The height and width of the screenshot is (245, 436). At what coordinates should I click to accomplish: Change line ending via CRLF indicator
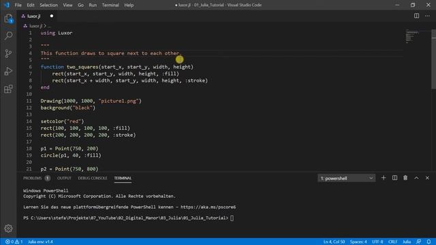[392, 242]
